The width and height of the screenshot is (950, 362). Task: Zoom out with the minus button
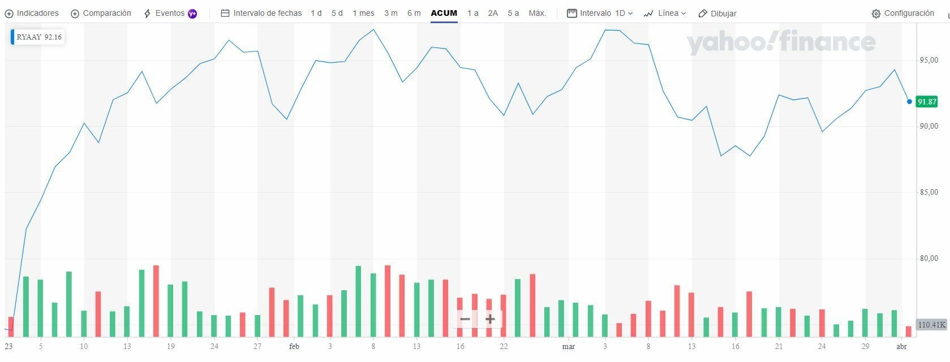tap(465, 319)
